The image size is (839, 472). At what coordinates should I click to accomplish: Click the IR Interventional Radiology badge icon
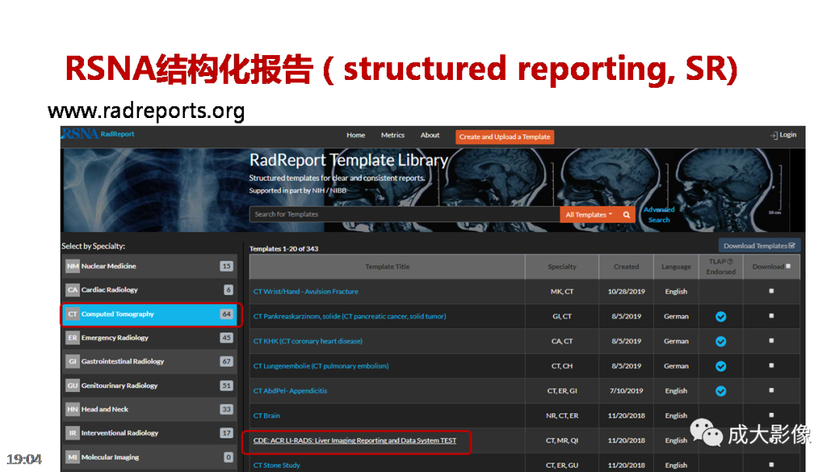coord(72,432)
